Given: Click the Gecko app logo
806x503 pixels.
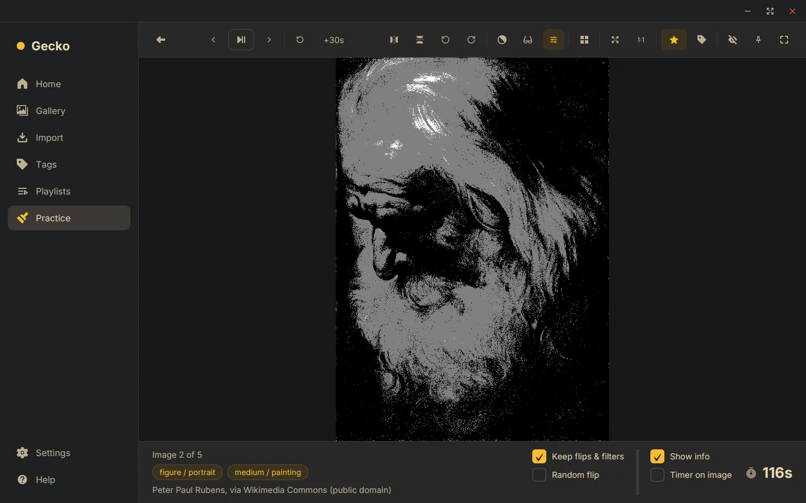Looking at the screenshot, I should (x=43, y=46).
